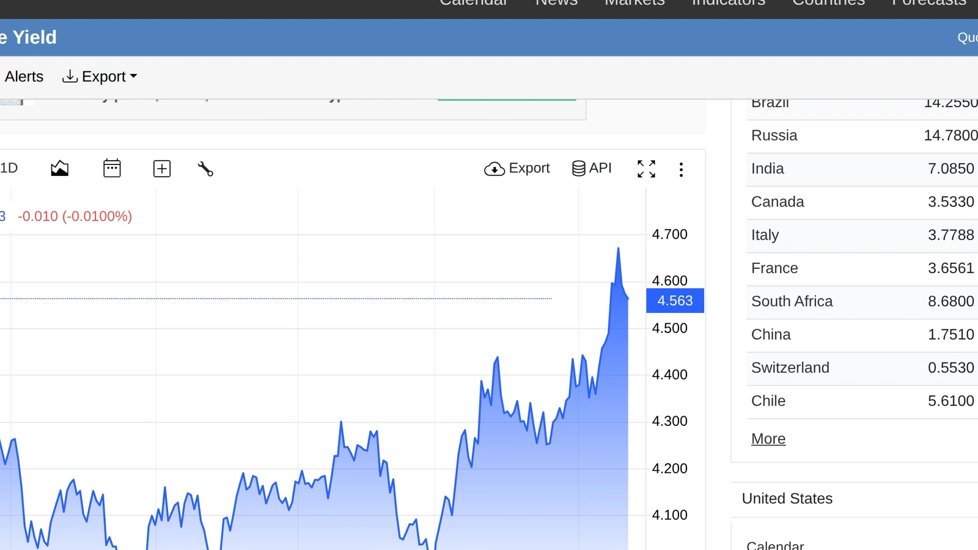Click the 7.0850 value for India
978x550 pixels.
[x=951, y=169]
